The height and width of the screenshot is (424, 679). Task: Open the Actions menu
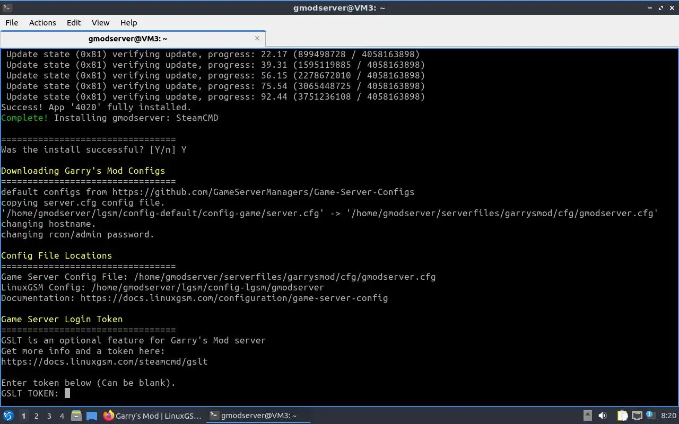tap(42, 23)
